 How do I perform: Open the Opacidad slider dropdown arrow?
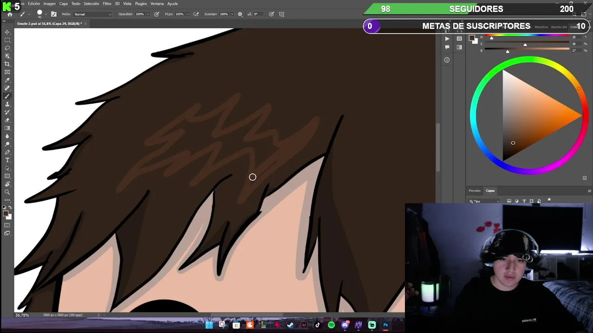coord(148,14)
